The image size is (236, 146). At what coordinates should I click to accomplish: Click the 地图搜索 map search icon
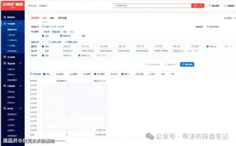(225, 6)
